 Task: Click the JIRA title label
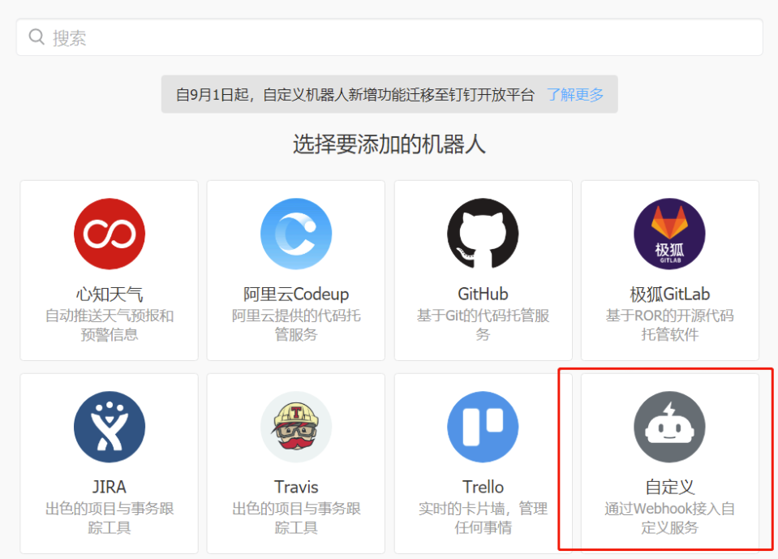tap(110, 487)
